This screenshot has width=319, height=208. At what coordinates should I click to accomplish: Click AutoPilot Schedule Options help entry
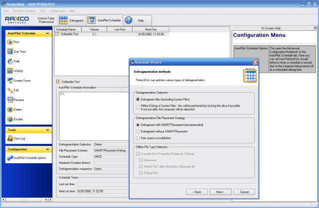point(251,48)
